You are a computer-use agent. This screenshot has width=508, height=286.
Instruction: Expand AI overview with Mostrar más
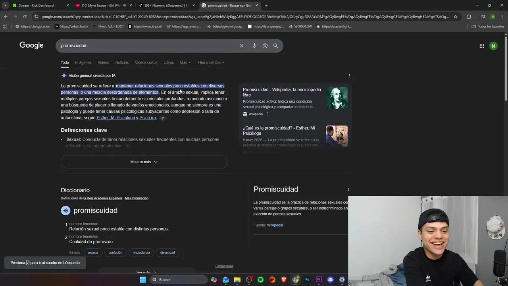click(x=144, y=162)
